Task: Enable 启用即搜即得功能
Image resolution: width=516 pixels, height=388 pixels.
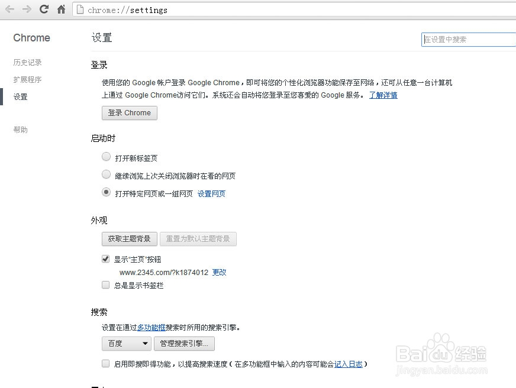Action: click(105, 364)
